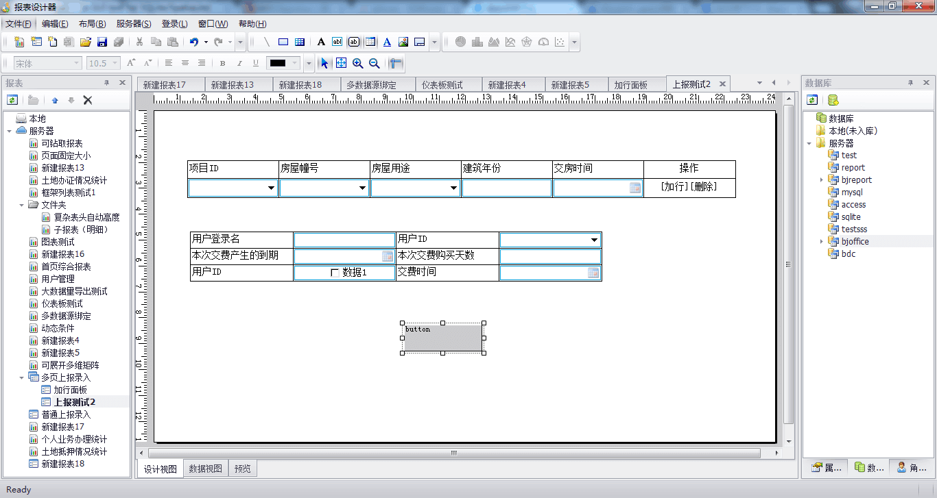Collapse the 文件夹 tree node
937x498 pixels.
coord(21,205)
